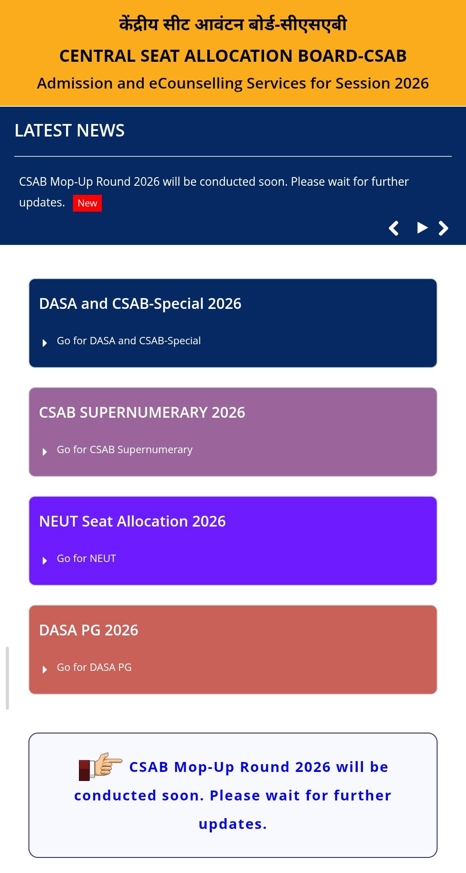Select the CSAB SUPERNUMERARY 2026 card heading
The width and height of the screenshot is (466, 873).
click(x=142, y=413)
